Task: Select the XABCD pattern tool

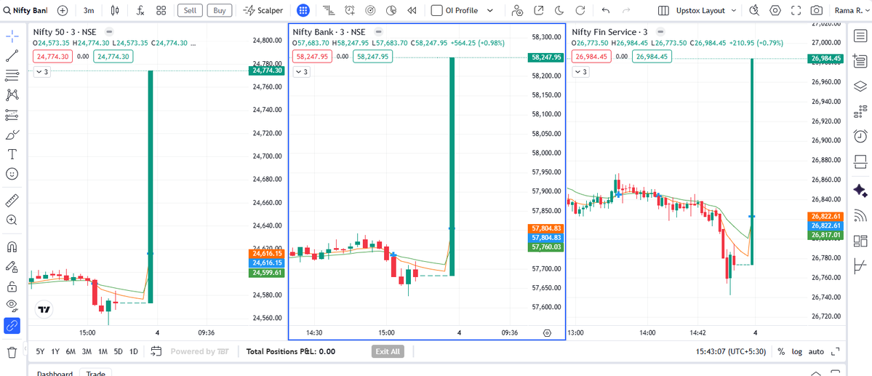Action: (12, 95)
